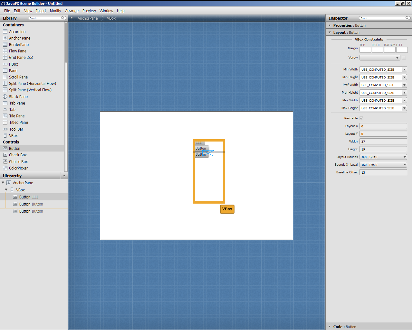This screenshot has height=330, width=412.
Task: Click the Tab Pane library icon
Action: pyautogui.click(x=5, y=103)
